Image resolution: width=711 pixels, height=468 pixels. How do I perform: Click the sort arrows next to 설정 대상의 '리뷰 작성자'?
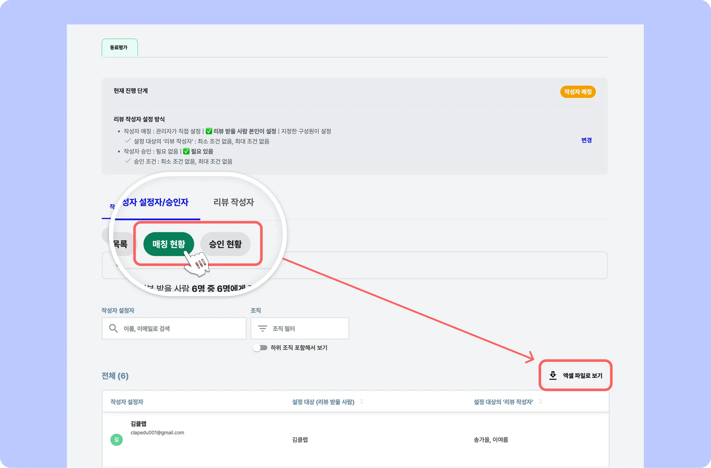point(540,401)
